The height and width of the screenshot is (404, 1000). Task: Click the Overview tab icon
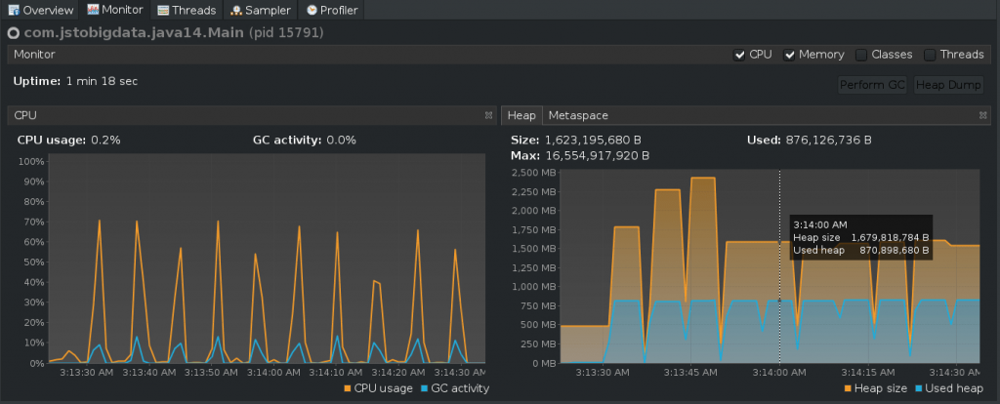click(x=14, y=10)
